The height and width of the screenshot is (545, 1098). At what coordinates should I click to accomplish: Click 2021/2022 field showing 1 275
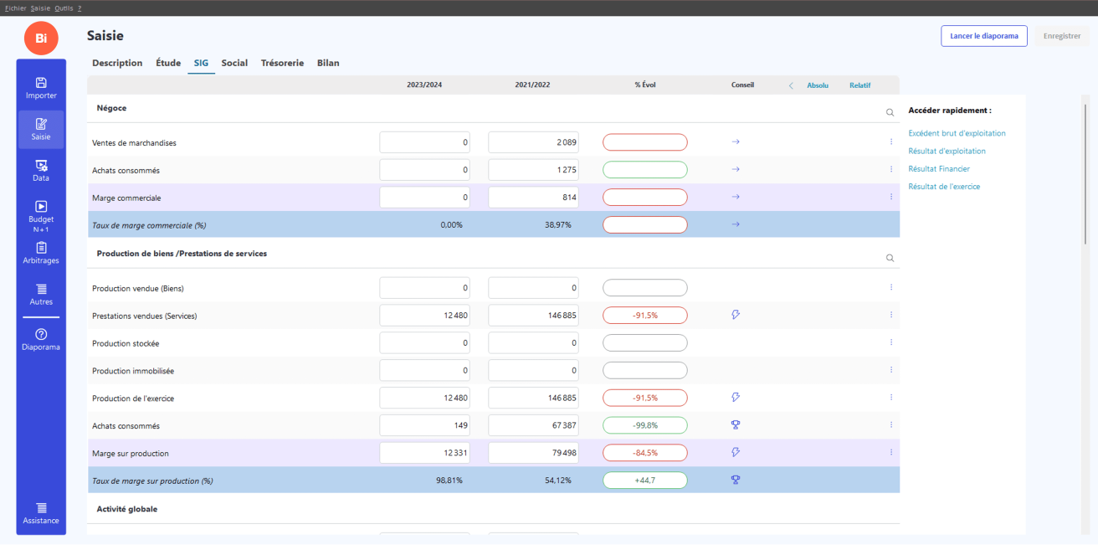534,170
